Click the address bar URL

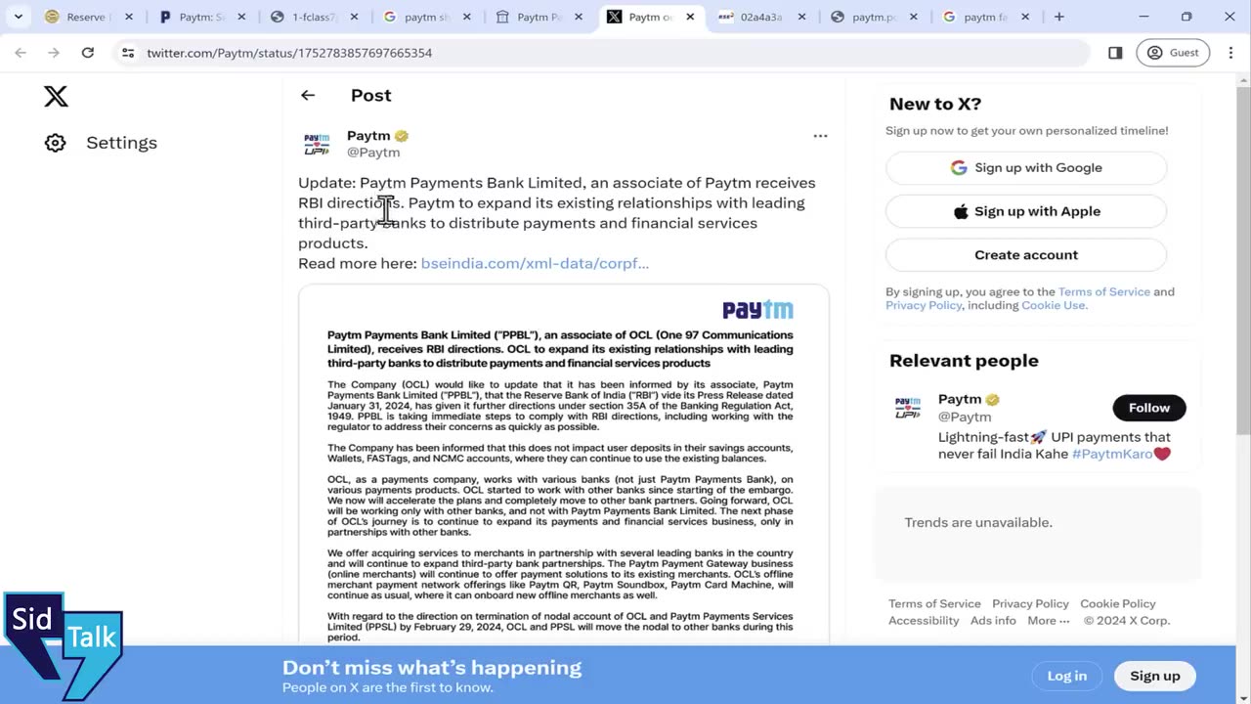[x=289, y=53]
